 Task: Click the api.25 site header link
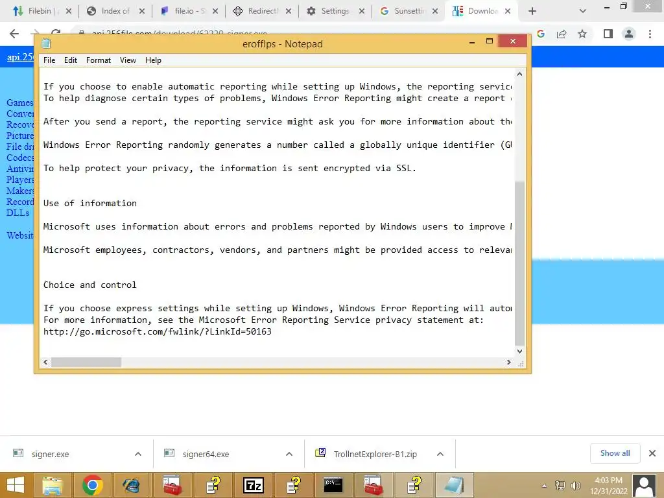20,57
